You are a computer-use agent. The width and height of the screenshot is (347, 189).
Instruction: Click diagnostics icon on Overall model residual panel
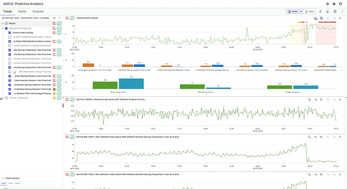[x=321, y=18]
